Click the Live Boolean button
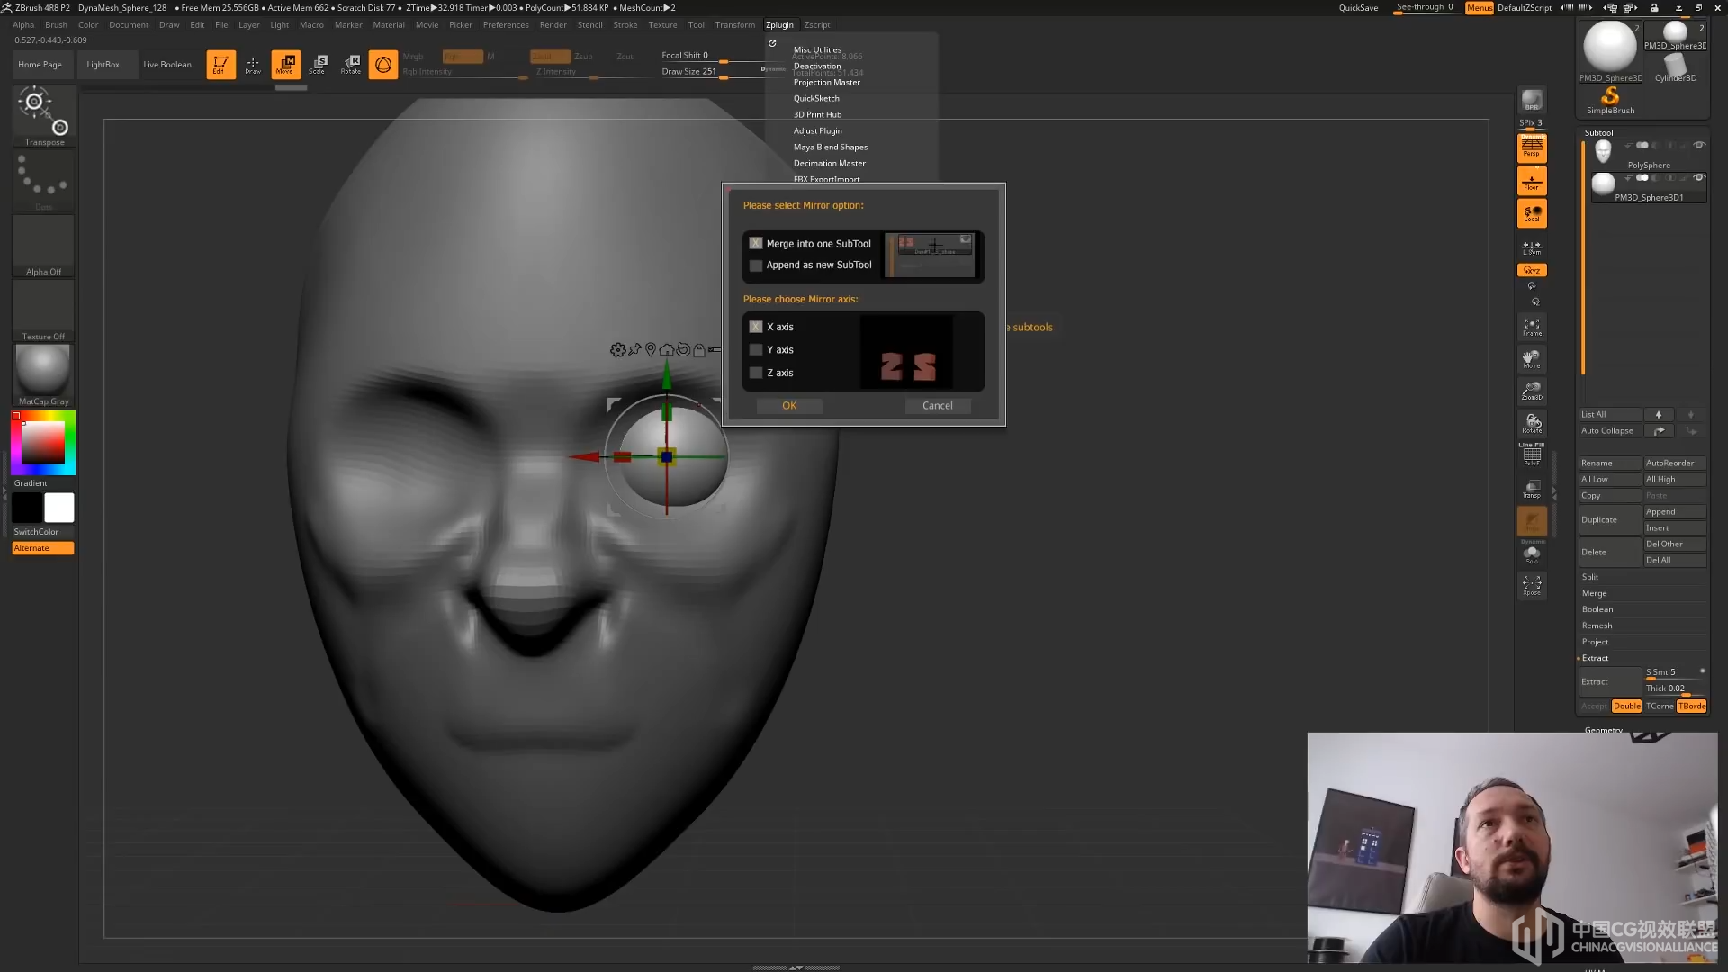Viewport: 1728px width, 972px height. coord(167,65)
